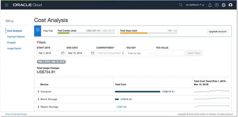Click the Object Storage cost US$0.00
This screenshot has height=117, width=238.
tap(121, 107)
